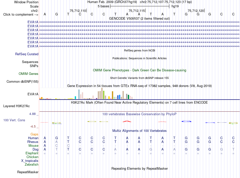The width and height of the screenshot is (240, 178).
Task: Click the SNPs track label
Action: tap(34, 66)
